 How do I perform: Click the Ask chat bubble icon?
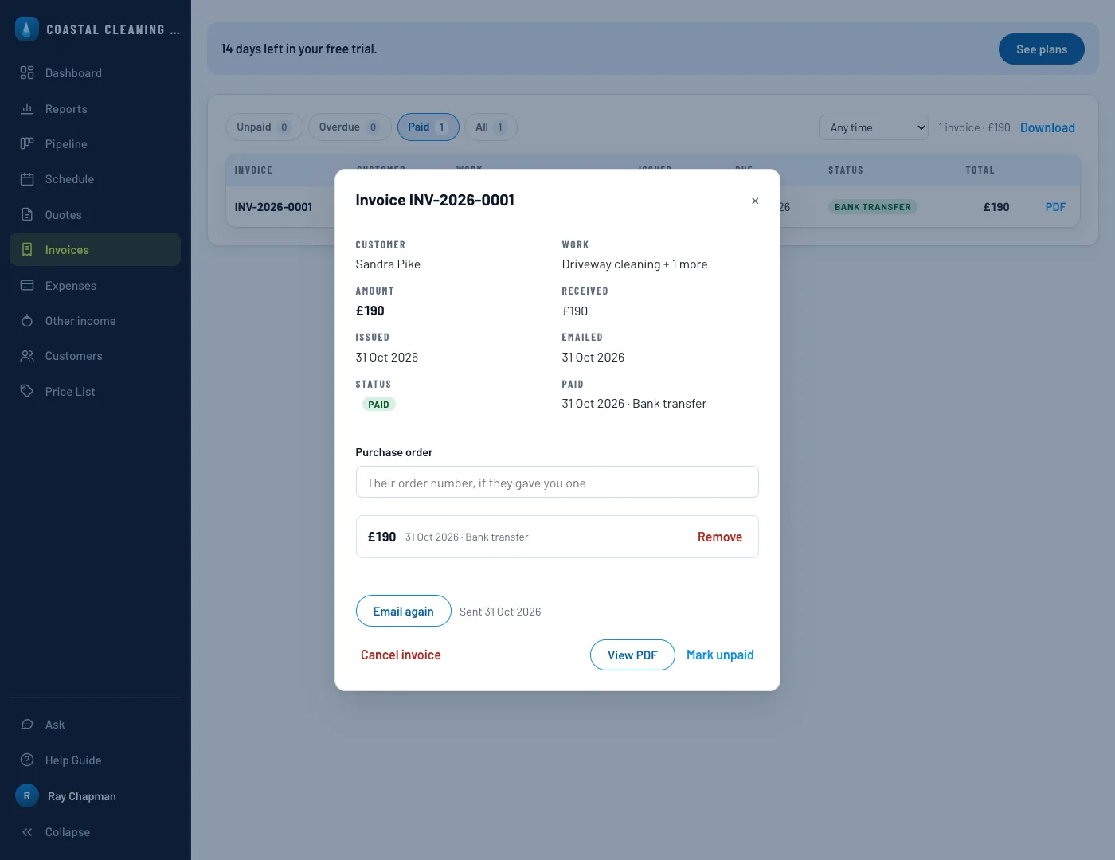coord(27,725)
